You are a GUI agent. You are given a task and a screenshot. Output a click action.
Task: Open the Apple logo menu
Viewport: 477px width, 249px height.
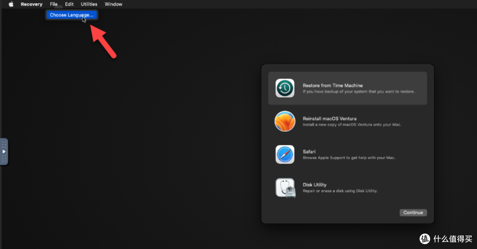[11, 4]
